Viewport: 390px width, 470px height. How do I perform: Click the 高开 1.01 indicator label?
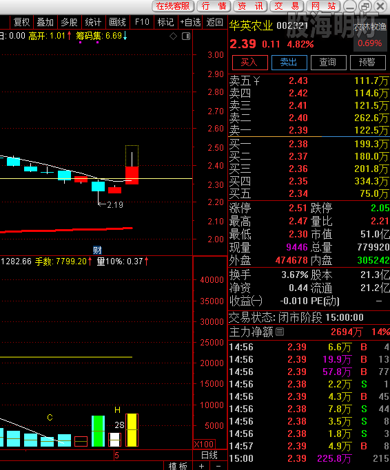point(50,36)
